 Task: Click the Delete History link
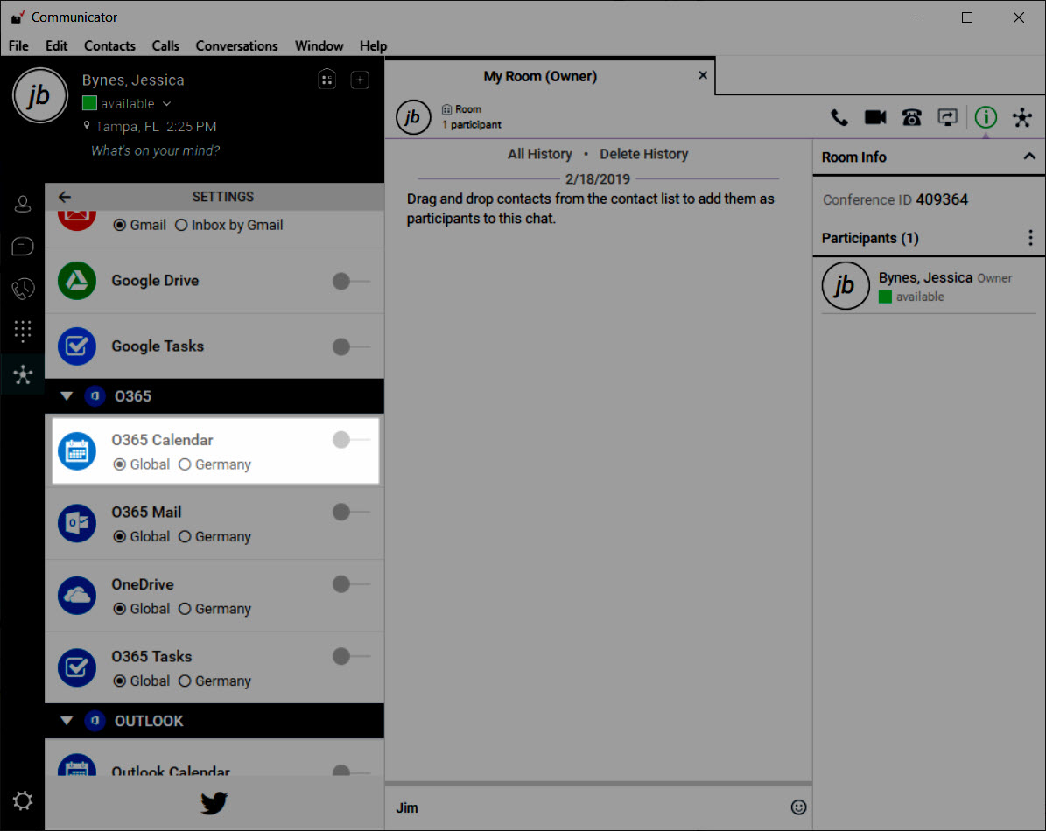click(x=643, y=154)
